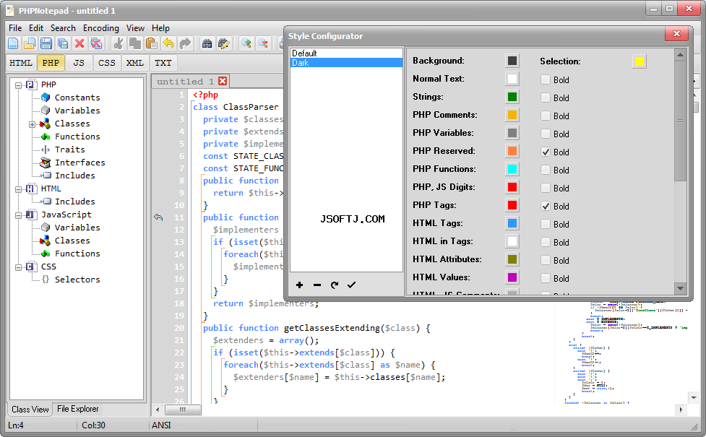Click the Paste clipboard icon
Viewport: 706px width, 437px height.
point(151,43)
